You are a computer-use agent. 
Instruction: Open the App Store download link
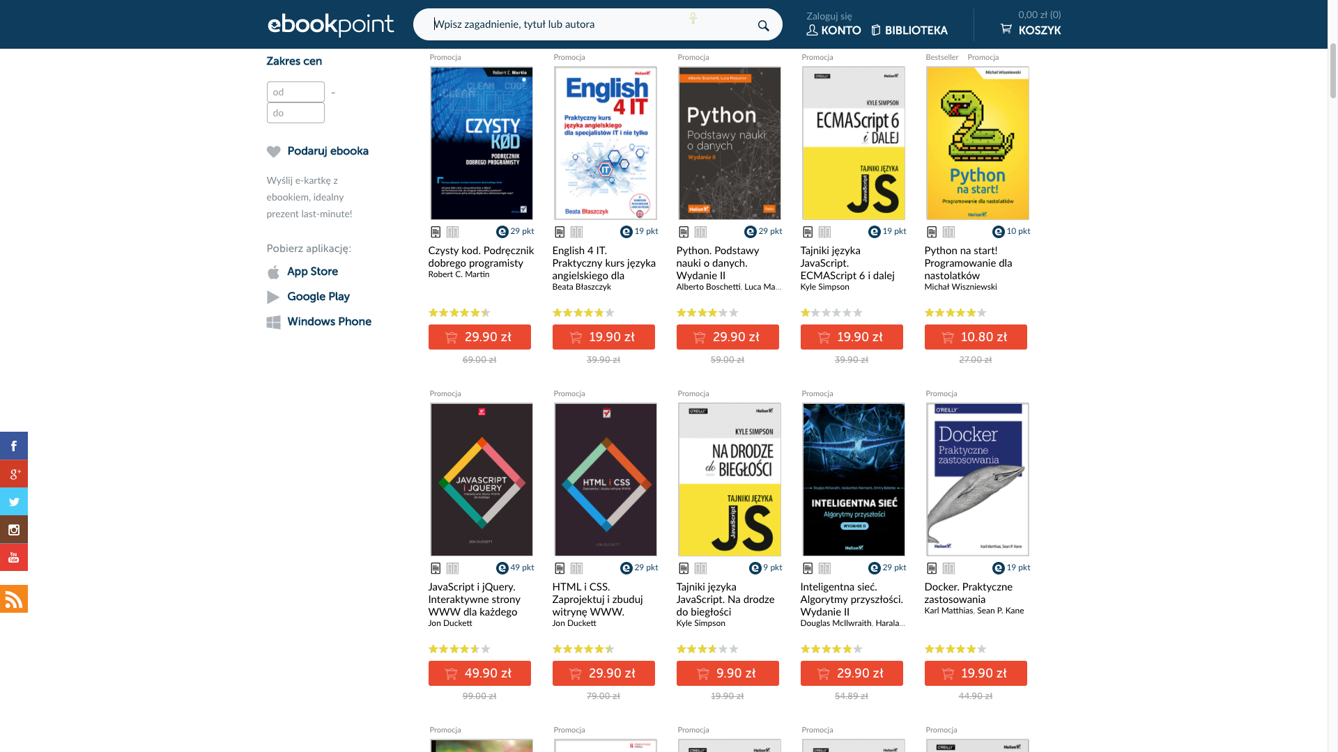312,272
